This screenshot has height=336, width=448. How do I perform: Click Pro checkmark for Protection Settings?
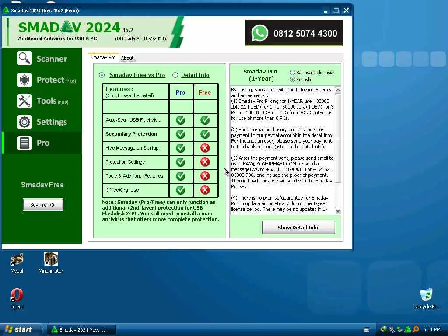click(x=181, y=162)
